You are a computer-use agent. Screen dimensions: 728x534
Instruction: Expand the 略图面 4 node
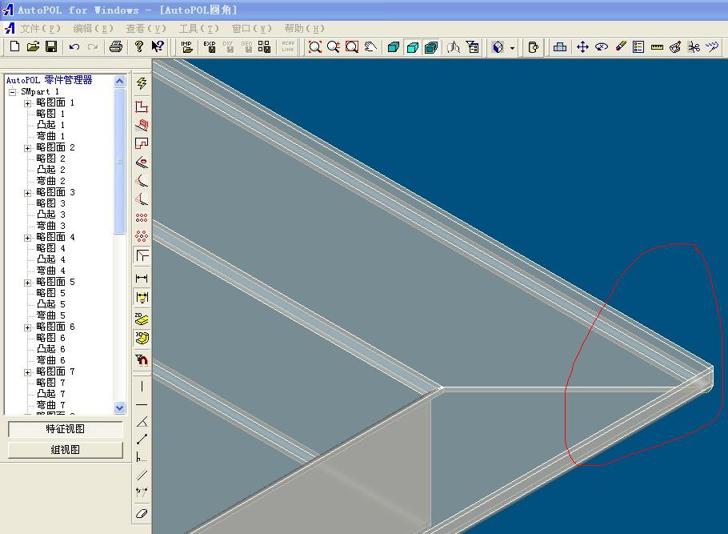point(27,238)
